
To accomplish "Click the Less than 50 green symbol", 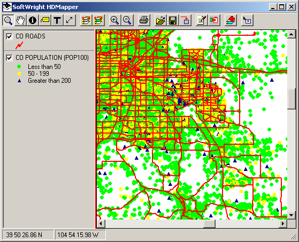I will (19, 67).
